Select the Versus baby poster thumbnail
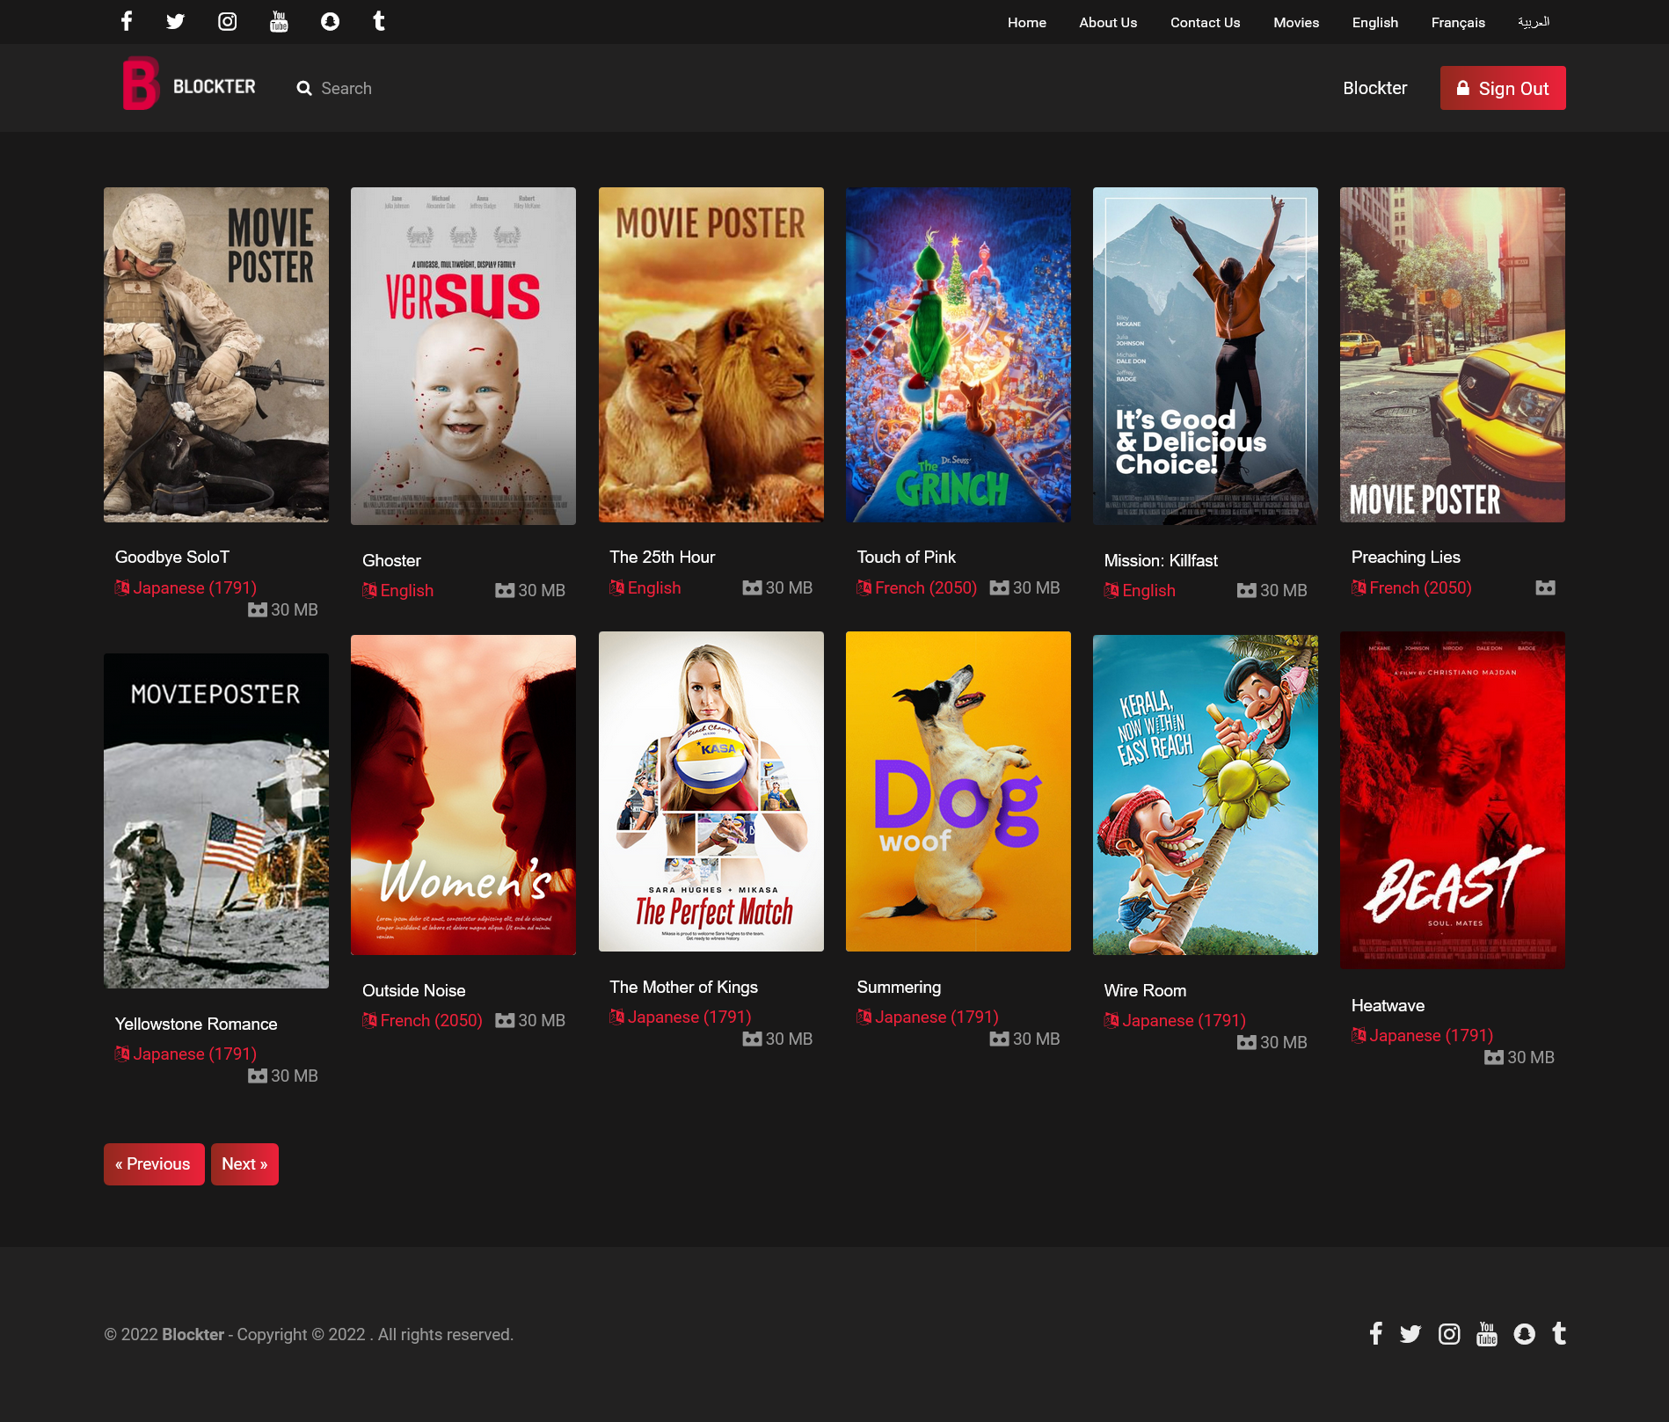Screen dimensions: 1669x1422 click(463, 356)
